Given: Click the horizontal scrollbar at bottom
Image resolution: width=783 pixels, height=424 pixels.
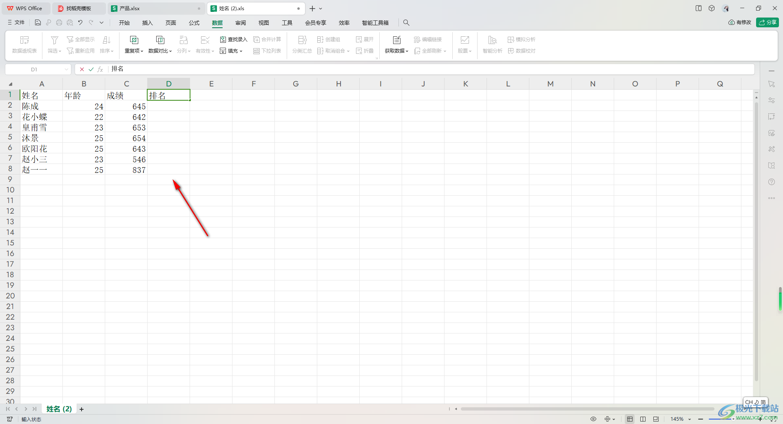Looking at the screenshot, I should tap(587, 409).
